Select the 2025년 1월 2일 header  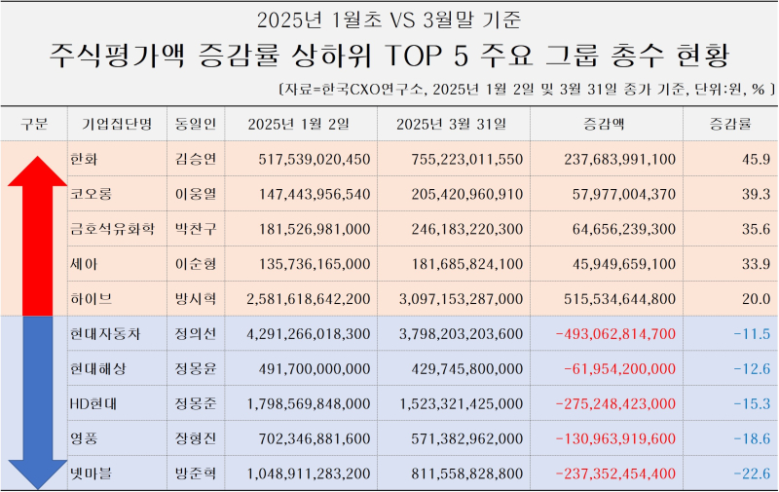pos(299,124)
